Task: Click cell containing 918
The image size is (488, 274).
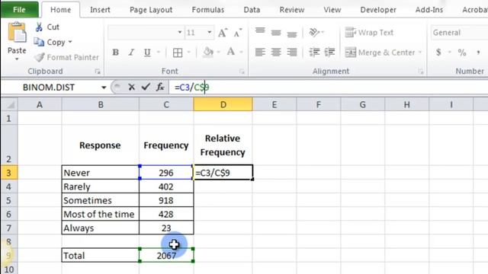Action: click(x=166, y=200)
